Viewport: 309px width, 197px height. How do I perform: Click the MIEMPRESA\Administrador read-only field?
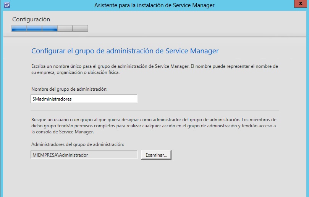(x=83, y=155)
